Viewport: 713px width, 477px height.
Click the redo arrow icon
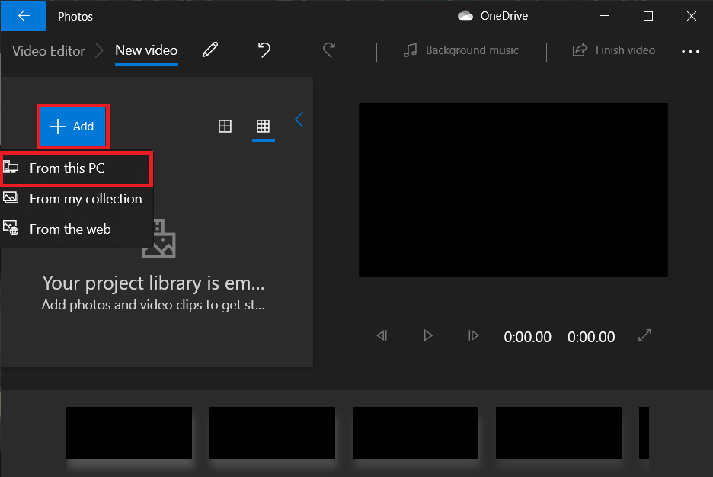(x=328, y=50)
